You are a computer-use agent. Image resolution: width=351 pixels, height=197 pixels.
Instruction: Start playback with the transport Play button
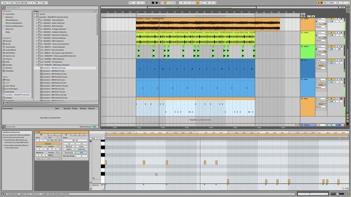pyautogui.click(x=149, y=3)
